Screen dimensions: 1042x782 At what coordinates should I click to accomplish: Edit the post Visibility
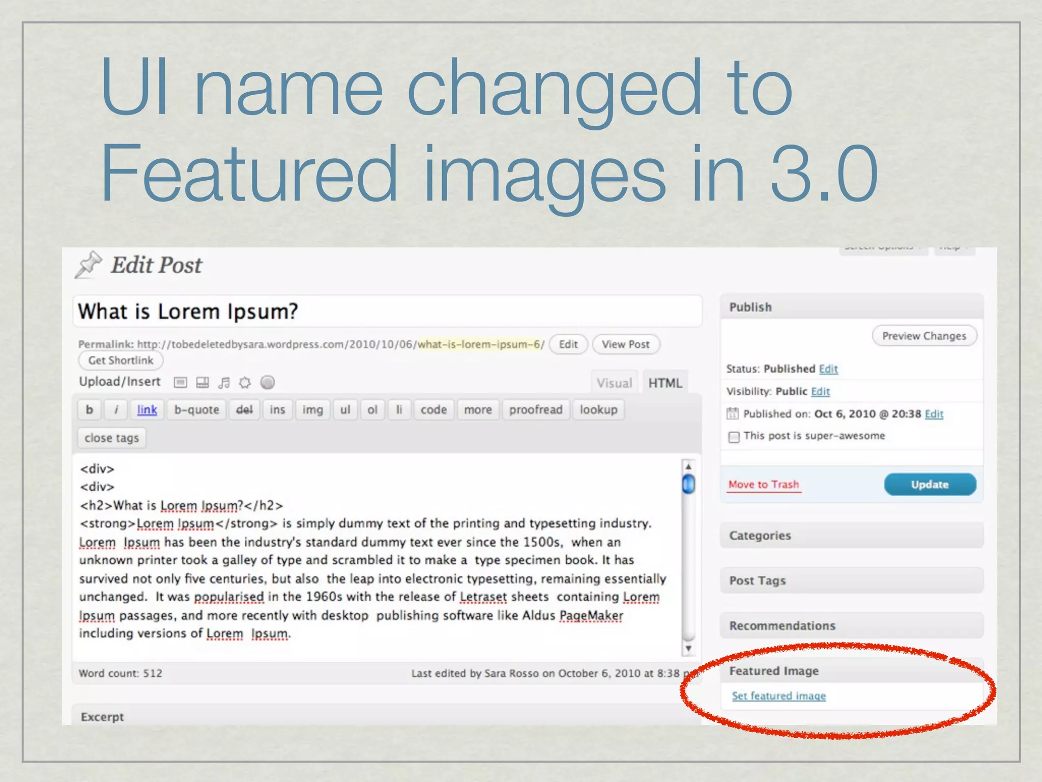(820, 392)
